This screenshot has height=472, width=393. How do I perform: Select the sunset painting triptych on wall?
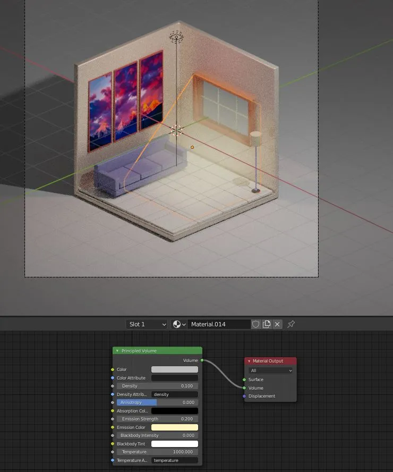[126, 100]
